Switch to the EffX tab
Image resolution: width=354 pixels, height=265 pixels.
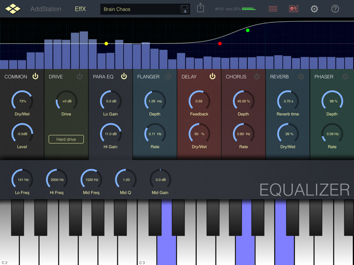point(80,9)
